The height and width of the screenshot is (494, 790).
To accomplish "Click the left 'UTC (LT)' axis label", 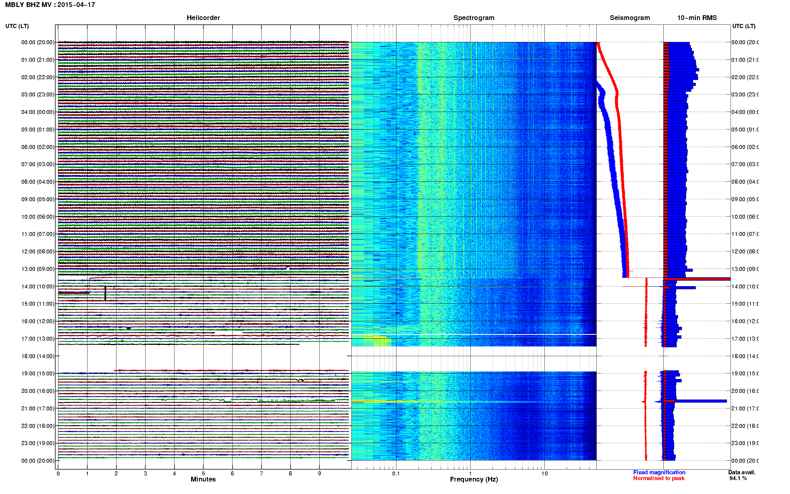I will coord(17,26).
